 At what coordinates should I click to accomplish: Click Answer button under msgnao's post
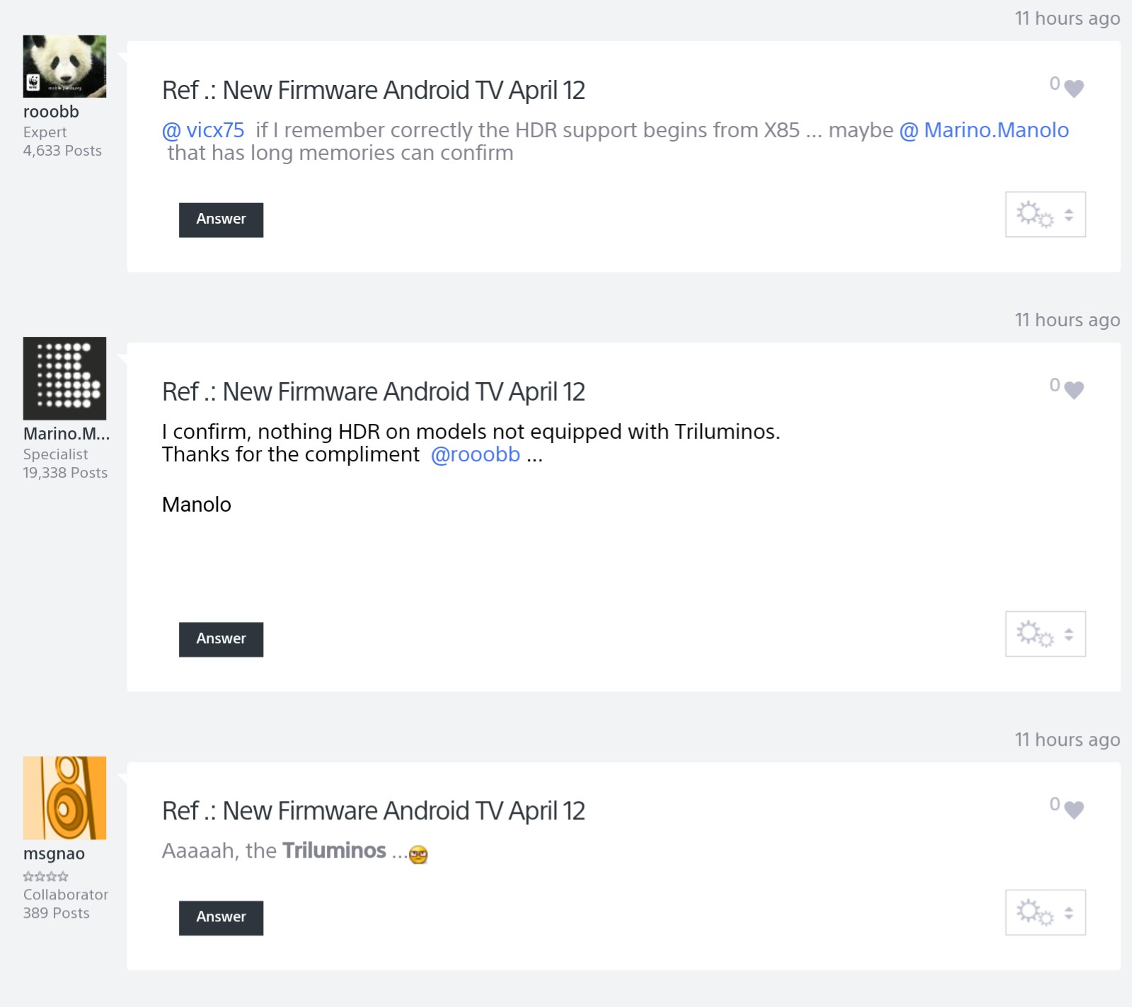pyautogui.click(x=221, y=917)
